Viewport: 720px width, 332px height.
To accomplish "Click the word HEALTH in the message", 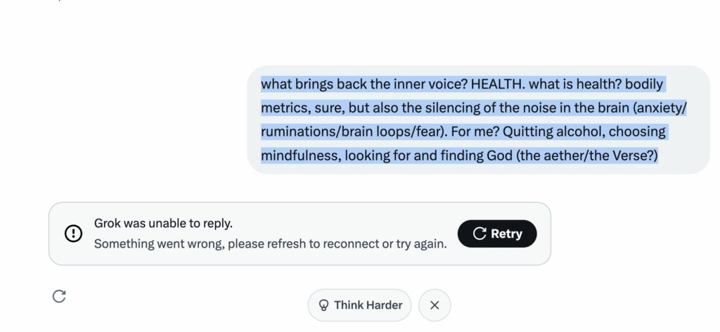I will (x=497, y=84).
